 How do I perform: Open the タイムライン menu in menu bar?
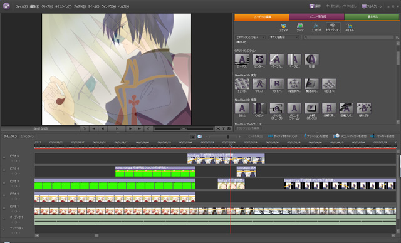click(x=63, y=6)
